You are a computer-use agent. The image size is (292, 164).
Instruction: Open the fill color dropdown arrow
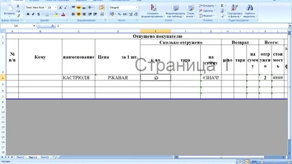tap(59, 14)
